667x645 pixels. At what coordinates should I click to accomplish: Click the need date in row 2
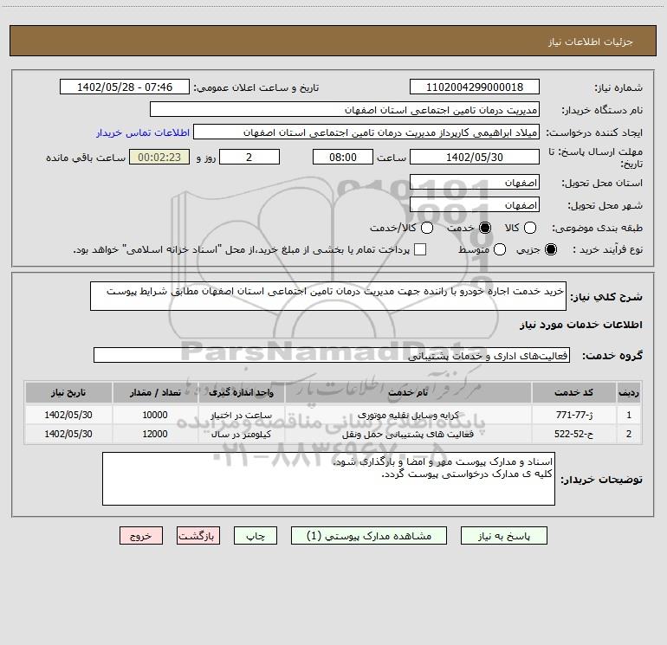click(x=68, y=434)
